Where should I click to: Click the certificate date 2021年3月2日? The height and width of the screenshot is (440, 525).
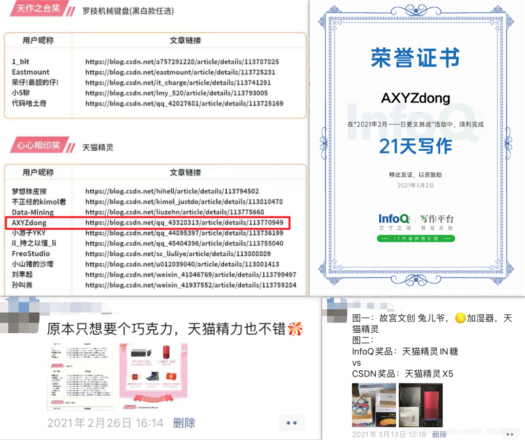pos(415,185)
